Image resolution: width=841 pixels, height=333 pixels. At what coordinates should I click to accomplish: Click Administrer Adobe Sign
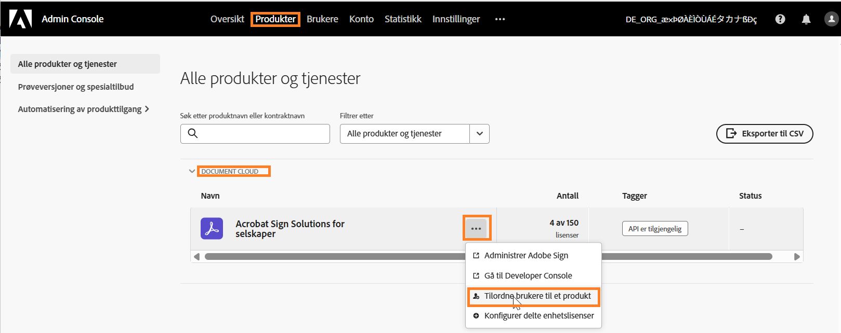[526, 255]
